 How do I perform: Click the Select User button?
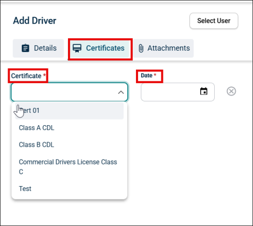(214, 20)
